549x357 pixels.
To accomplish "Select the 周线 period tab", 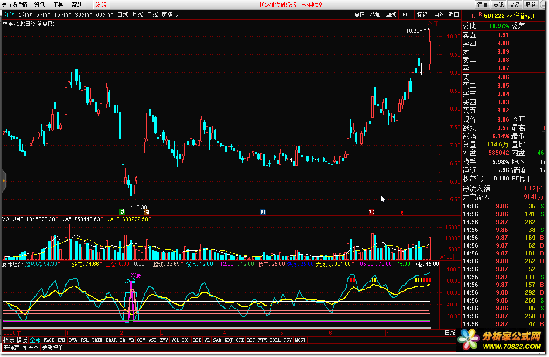I will (x=137, y=14).
